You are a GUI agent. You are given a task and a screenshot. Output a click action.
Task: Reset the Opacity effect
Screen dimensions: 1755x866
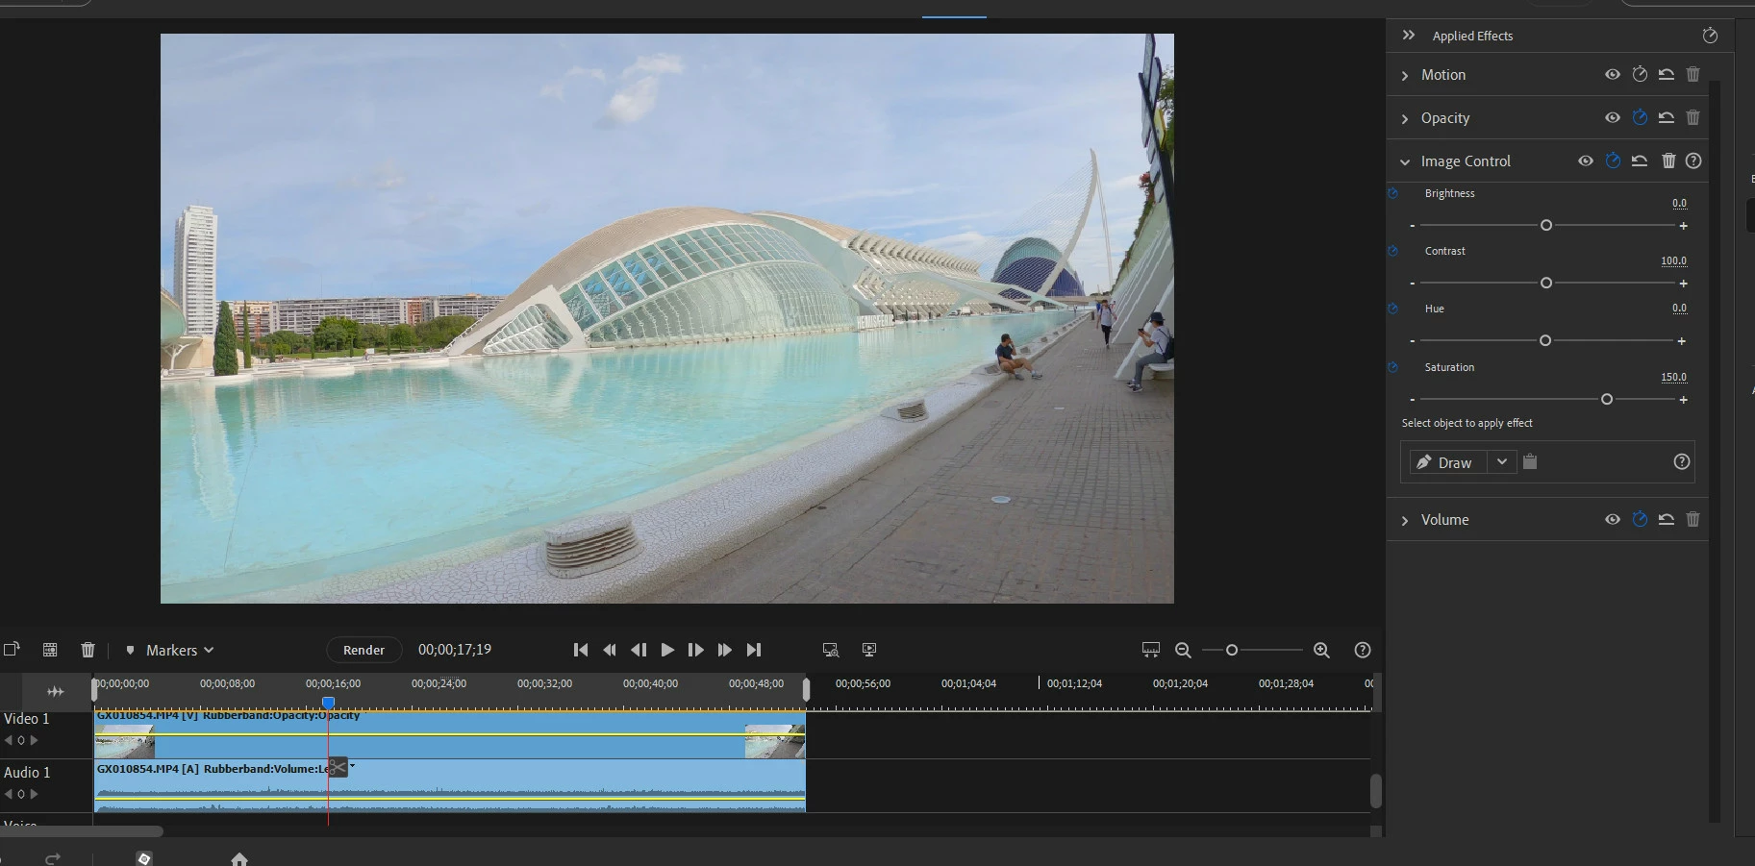[1667, 117]
